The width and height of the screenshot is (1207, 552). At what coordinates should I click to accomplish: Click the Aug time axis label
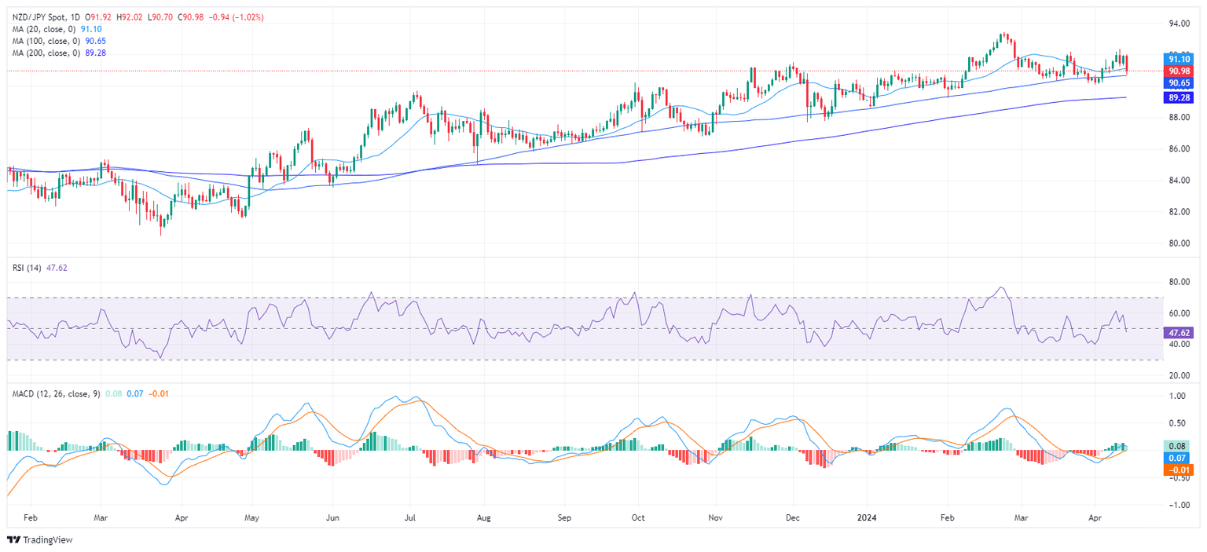pyautogui.click(x=485, y=519)
